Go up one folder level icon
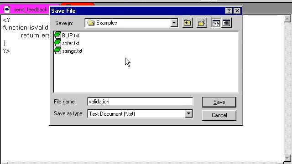 tap(188, 23)
